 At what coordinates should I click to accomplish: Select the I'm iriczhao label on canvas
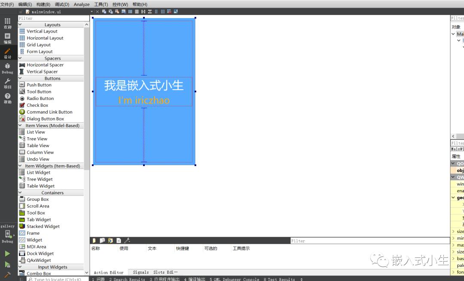144,100
